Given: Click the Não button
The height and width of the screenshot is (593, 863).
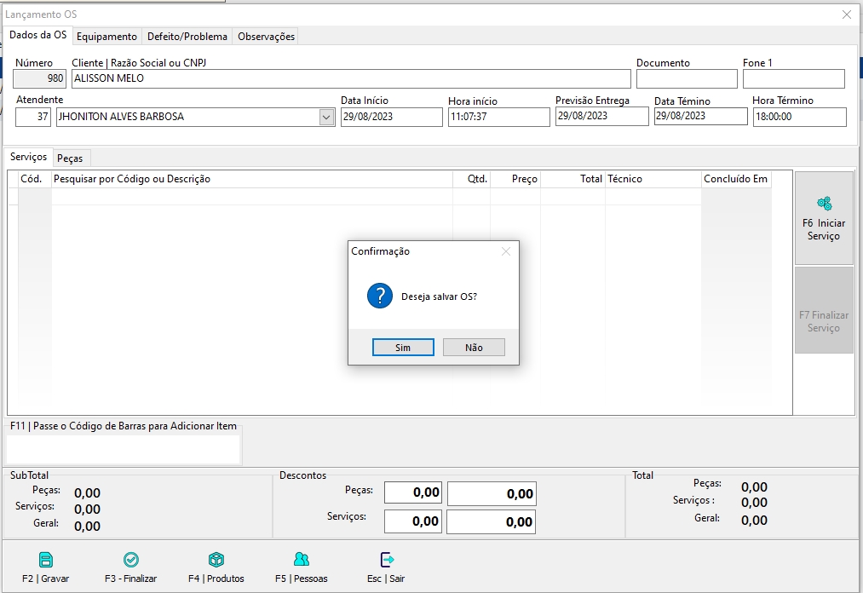Looking at the screenshot, I should [474, 348].
